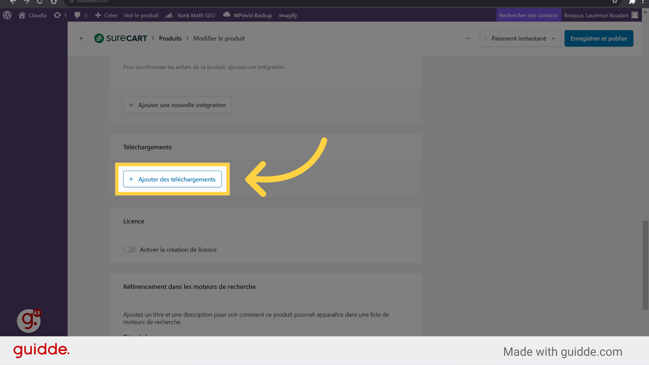
Task: Open the Paiement instantané dropdown
Action: pyautogui.click(x=520, y=39)
